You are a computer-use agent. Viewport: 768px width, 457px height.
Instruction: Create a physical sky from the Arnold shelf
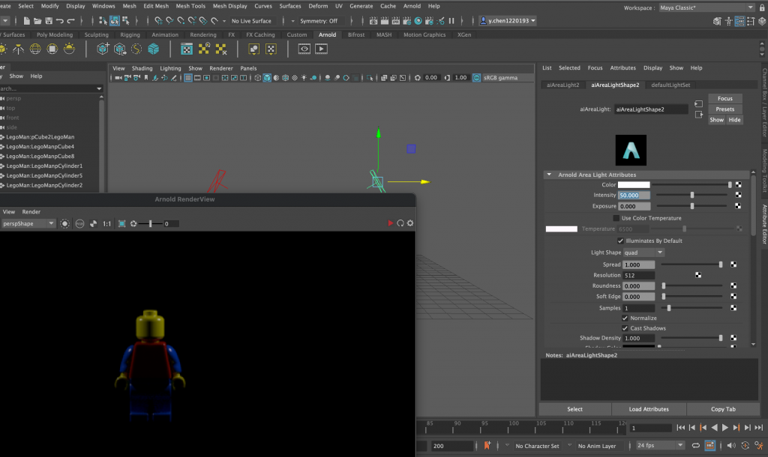(x=69, y=49)
